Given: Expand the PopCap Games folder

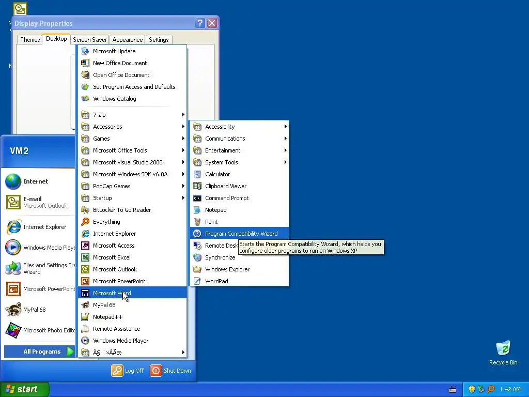Looking at the screenshot, I should (132, 186).
